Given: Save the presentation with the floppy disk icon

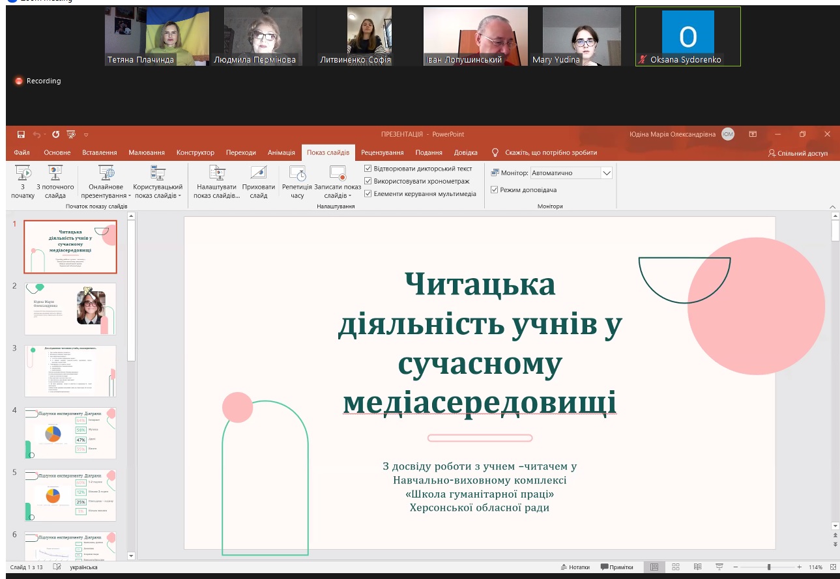Looking at the screenshot, I should (x=21, y=134).
